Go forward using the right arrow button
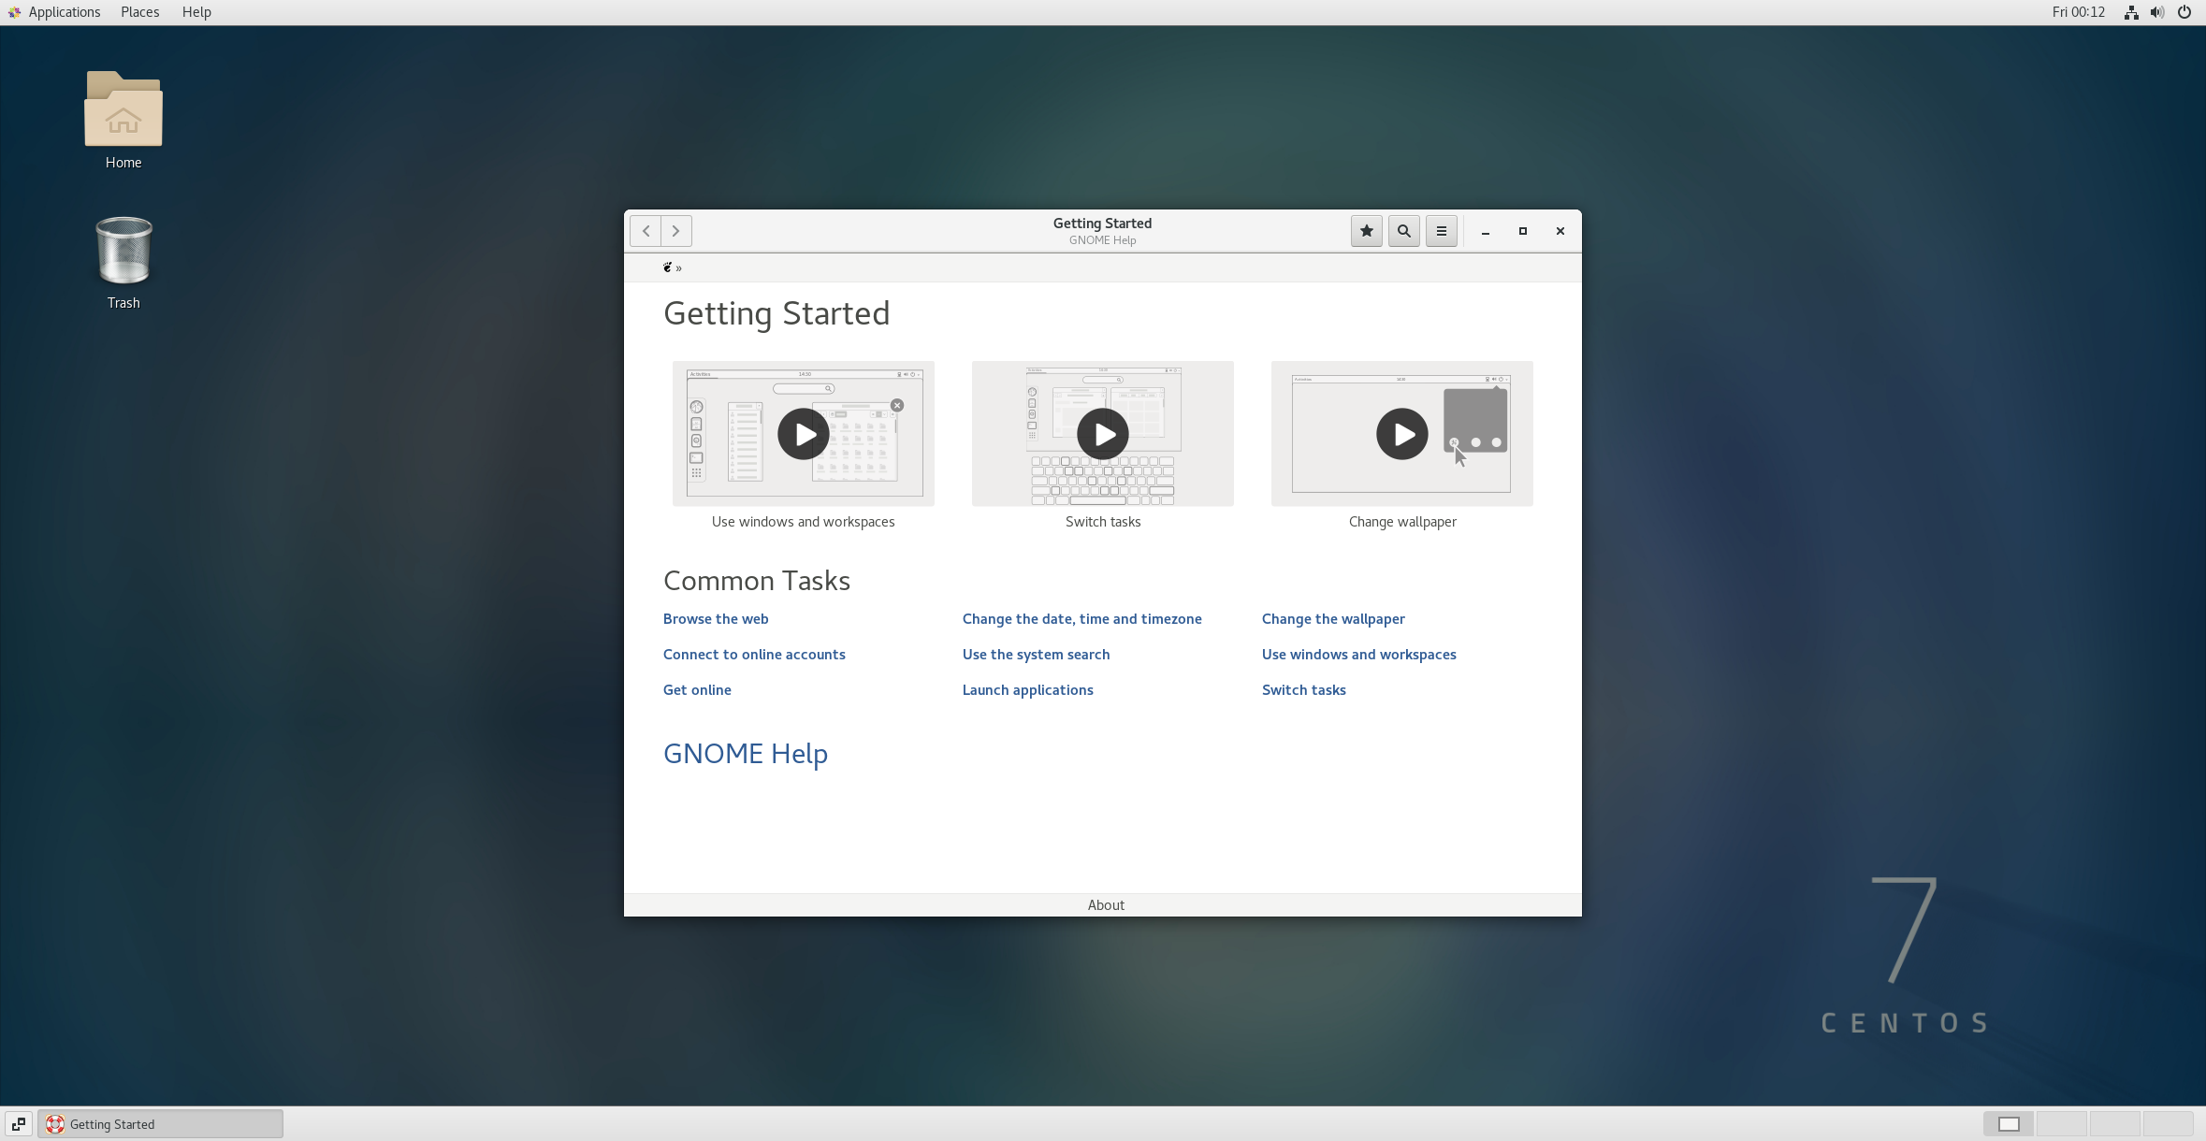2206x1141 pixels. (x=676, y=231)
